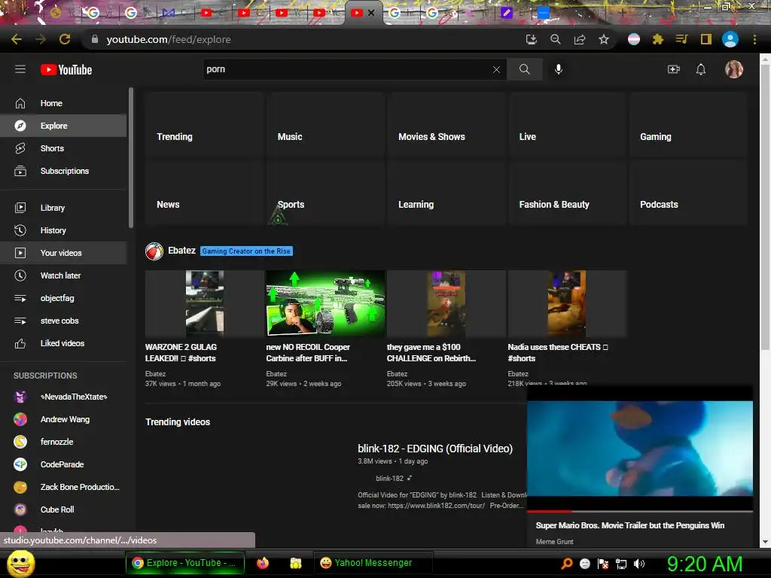Screen dimensions: 771x578
Task: Open Andrew Wang subscription channel
Action: click(x=63, y=419)
